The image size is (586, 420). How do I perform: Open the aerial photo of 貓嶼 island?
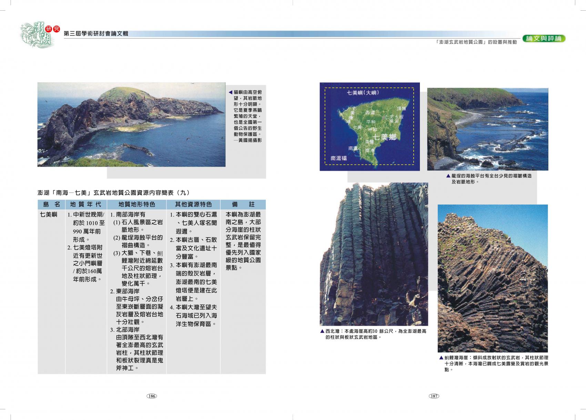[131, 124]
